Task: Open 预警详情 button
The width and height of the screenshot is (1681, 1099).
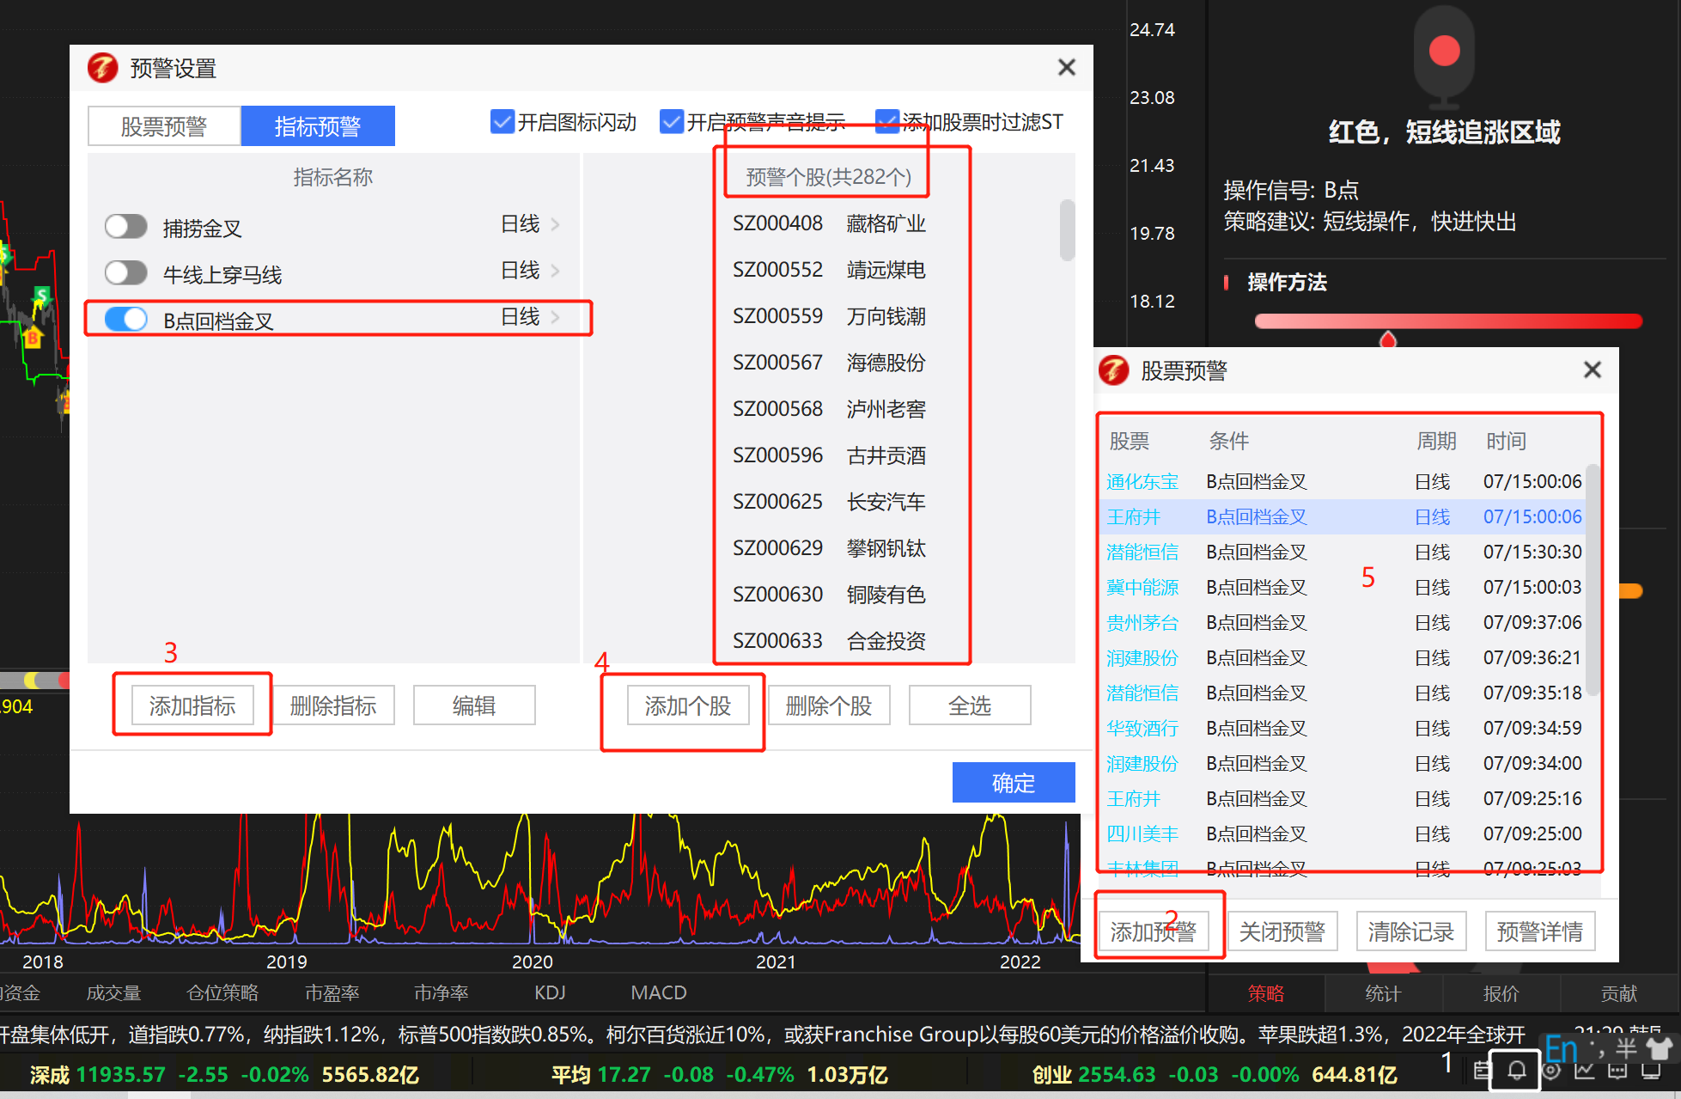Action: coord(1540,931)
